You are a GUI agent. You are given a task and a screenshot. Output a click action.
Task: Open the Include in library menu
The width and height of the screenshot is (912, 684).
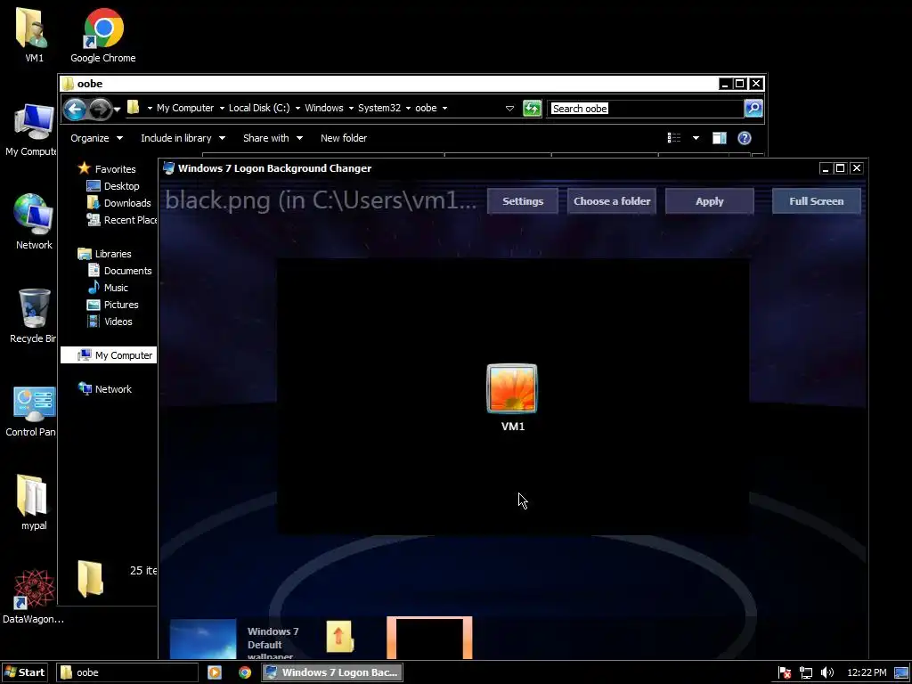(x=183, y=138)
